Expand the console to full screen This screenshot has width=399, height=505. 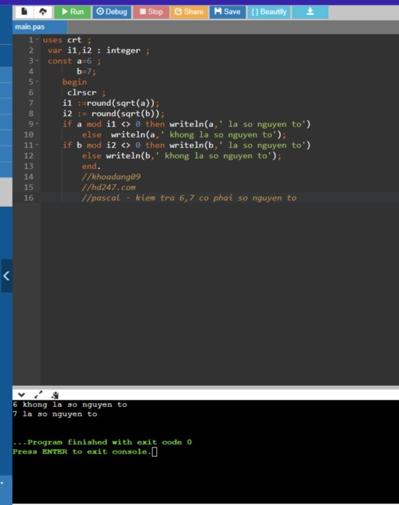[38, 395]
